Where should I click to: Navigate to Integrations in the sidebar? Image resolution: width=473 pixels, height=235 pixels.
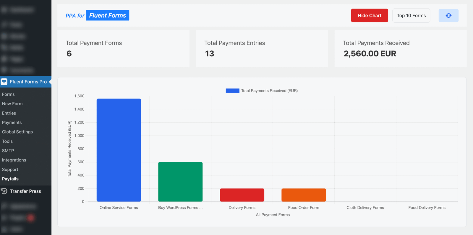point(14,160)
